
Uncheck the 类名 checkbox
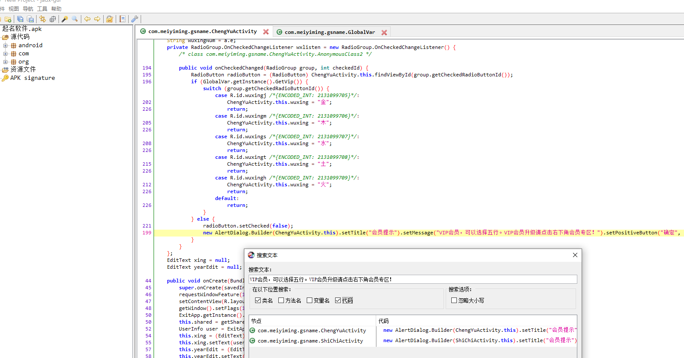click(258, 300)
